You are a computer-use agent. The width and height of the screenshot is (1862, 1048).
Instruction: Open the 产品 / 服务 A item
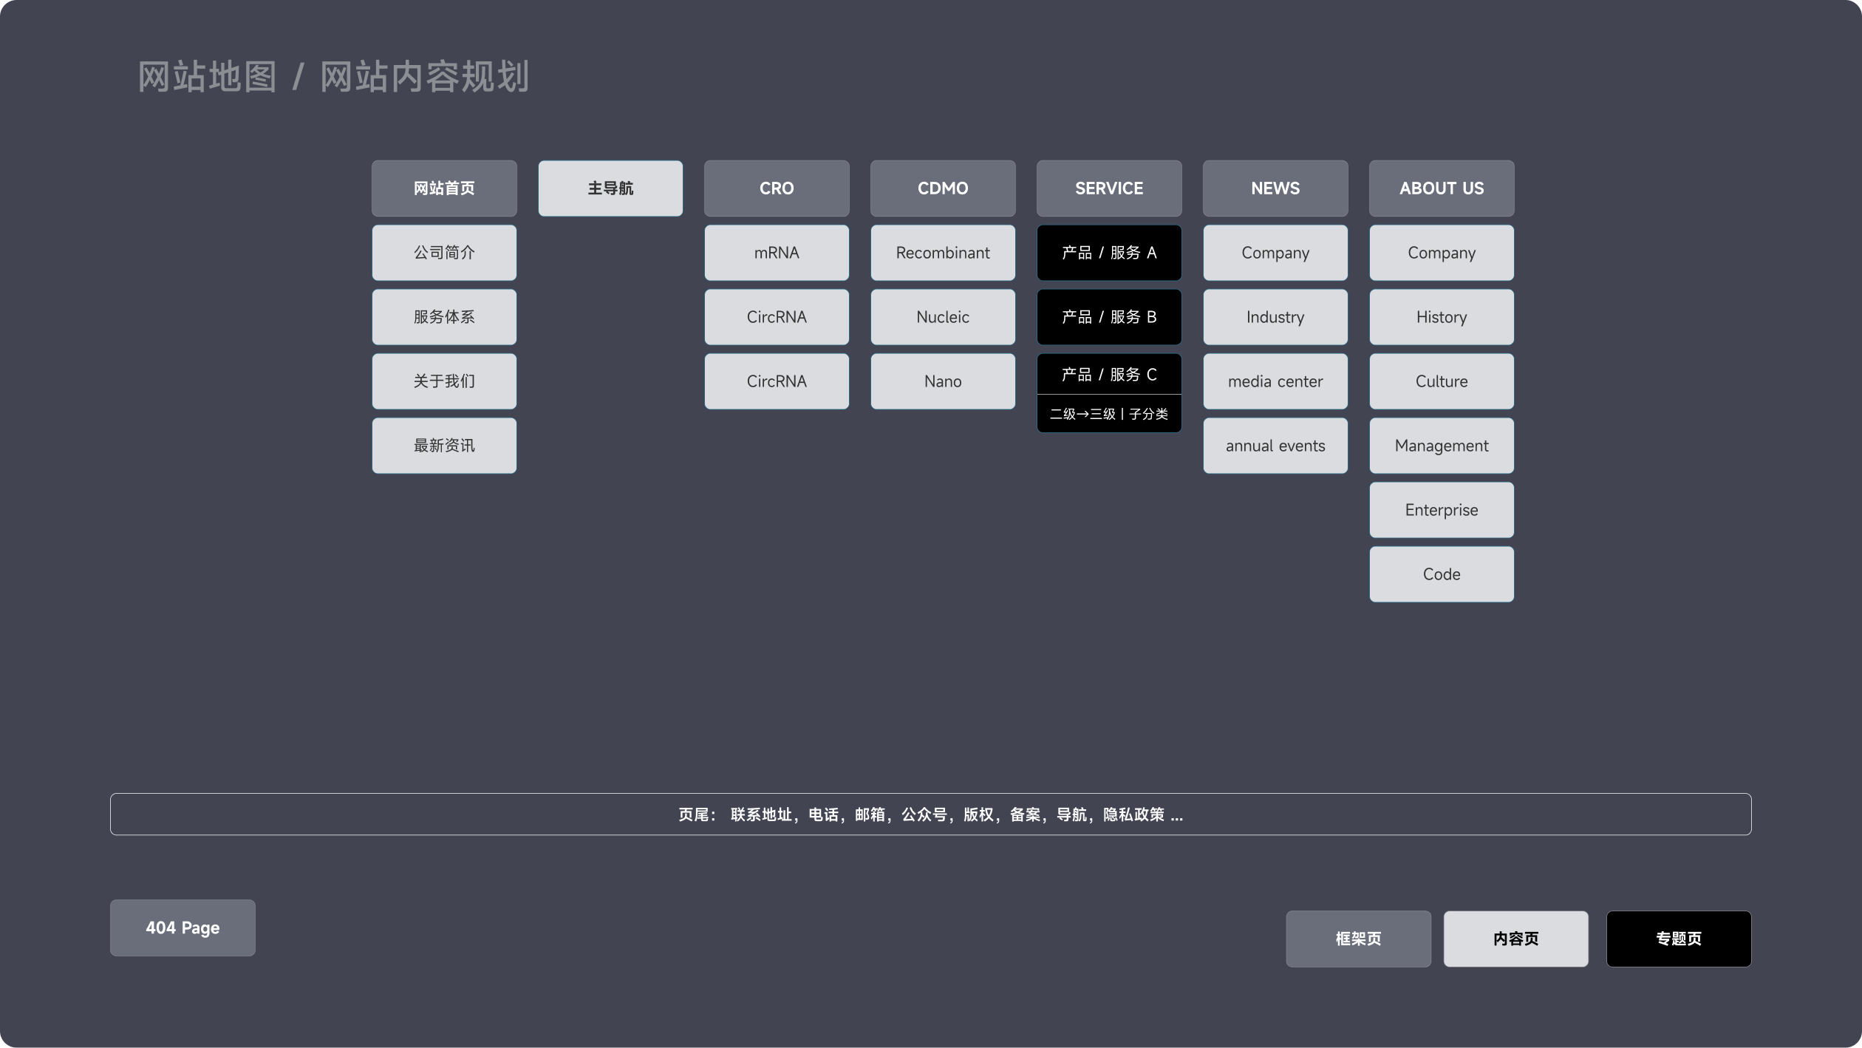(1109, 253)
